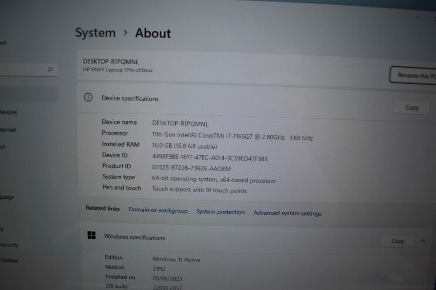
Task: Click the HP ENVY Laptop 17m-ch0xxx model text
Action: [118, 70]
